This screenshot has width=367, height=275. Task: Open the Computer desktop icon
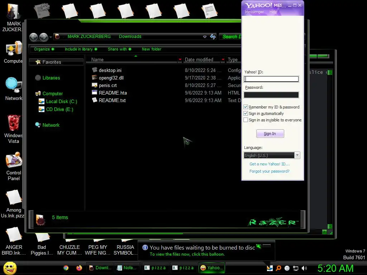pyautogui.click(x=14, y=52)
